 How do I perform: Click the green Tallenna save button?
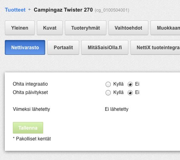click(x=28, y=128)
